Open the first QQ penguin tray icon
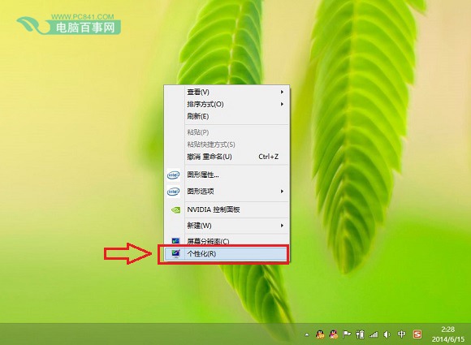 (320, 334)
